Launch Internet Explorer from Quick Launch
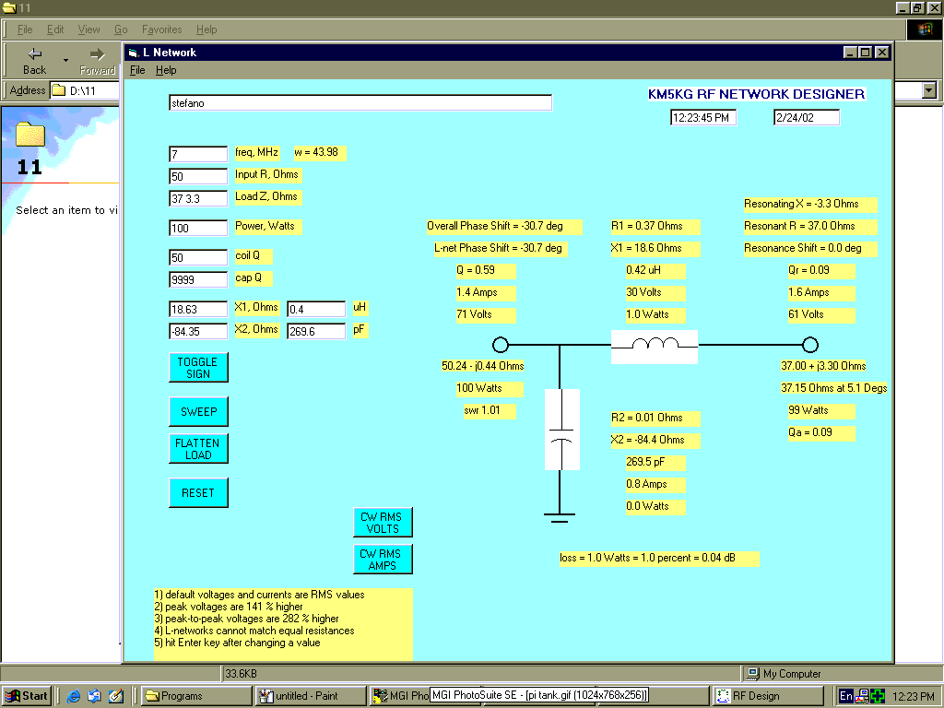 pyautogui.click(x=75, y=696)
